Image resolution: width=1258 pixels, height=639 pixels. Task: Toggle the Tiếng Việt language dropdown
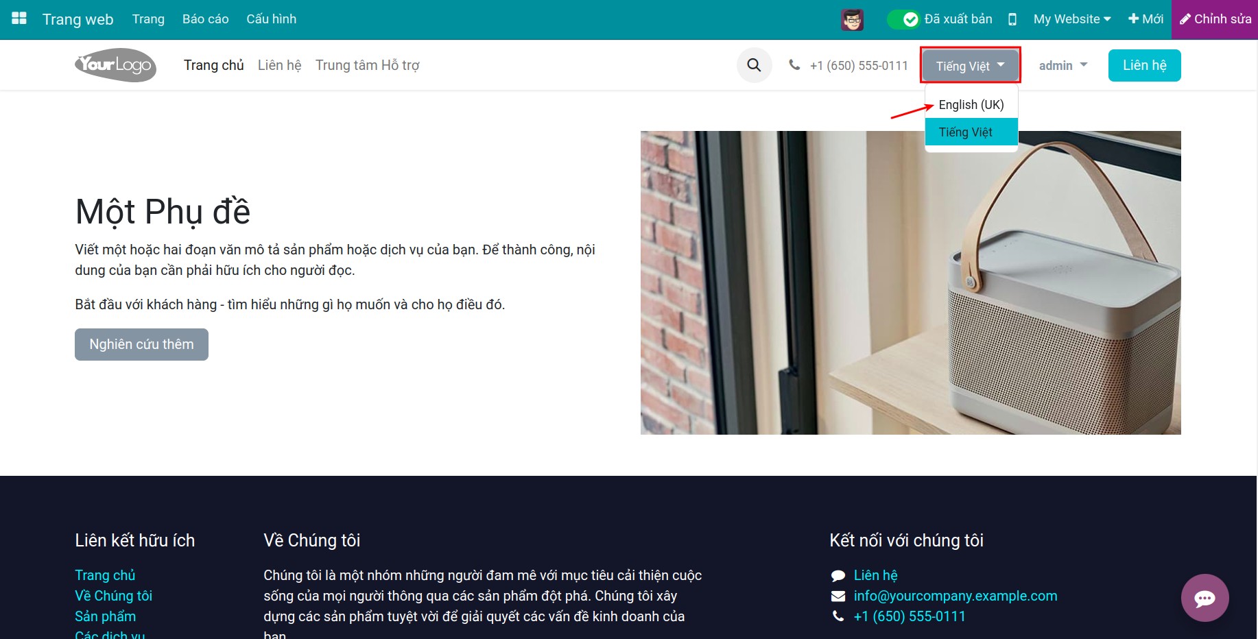pyautogui.click(x=970, y=66)
